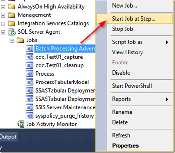Click the SQL Server Agent icon
This screenshot has height=153, width=175.
[x=12, y=32]
